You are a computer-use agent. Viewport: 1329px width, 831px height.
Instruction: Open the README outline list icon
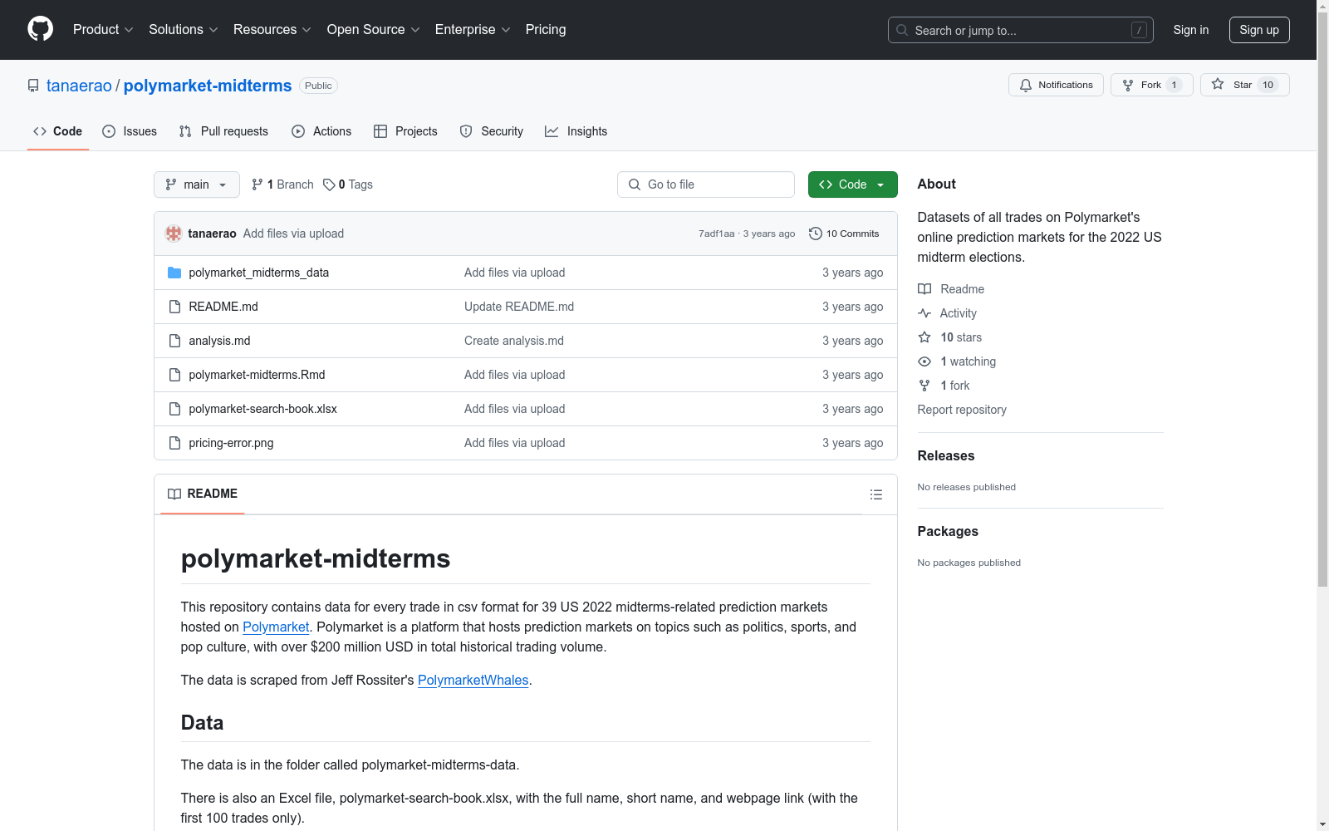click(875, 494)
